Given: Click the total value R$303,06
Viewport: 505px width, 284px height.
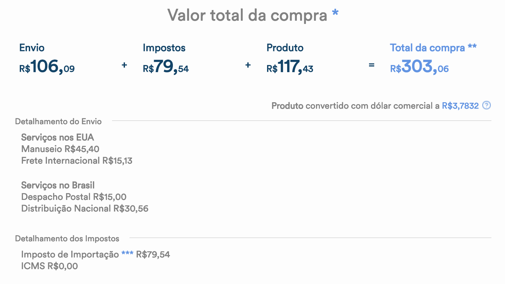Looking at the screenshot, I should coord(419,67).
